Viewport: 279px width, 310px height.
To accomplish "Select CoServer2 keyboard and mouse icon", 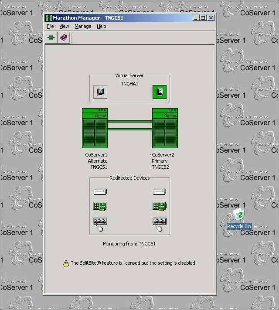I will click(x=160, y=224).
